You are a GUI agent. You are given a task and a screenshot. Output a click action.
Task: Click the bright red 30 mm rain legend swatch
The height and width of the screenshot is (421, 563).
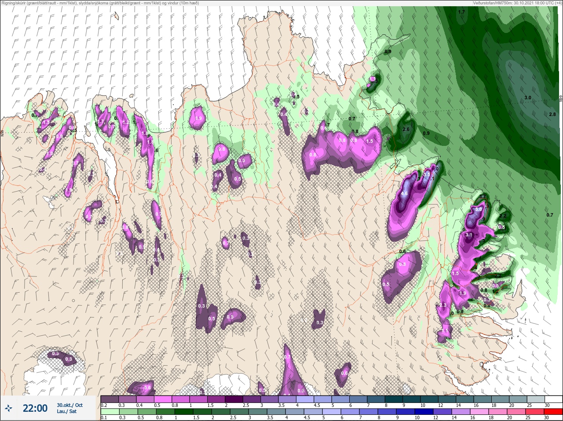[553, 412]
